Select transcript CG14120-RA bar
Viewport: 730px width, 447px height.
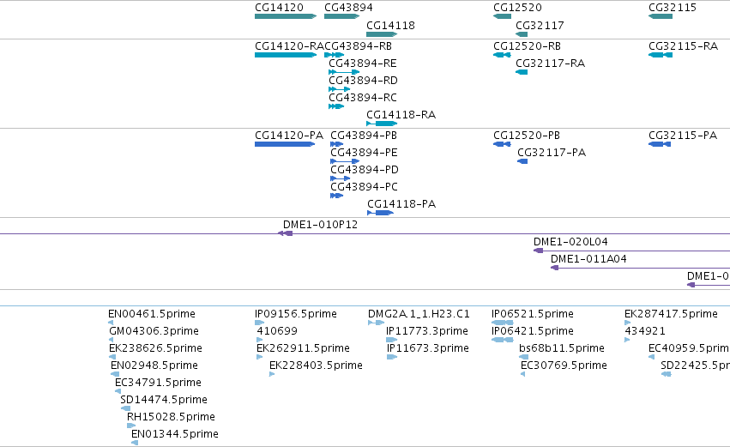286,55
